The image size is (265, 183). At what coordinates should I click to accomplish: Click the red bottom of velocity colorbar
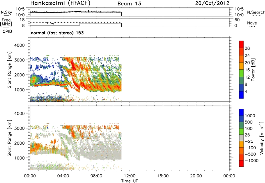tap(241, 164)
